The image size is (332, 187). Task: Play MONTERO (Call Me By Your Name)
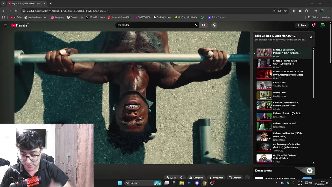[283, 75]
